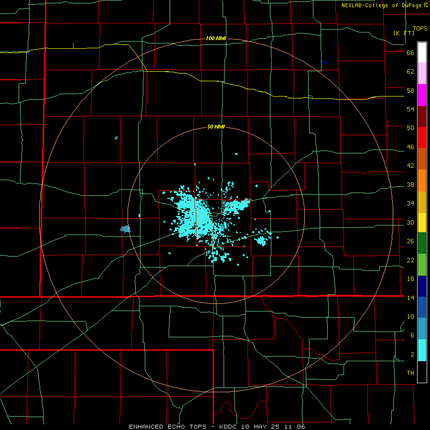The height and width of the screenshot is (430, 430).
Task: Click the legend value 54
Action: tap(410, 109)
